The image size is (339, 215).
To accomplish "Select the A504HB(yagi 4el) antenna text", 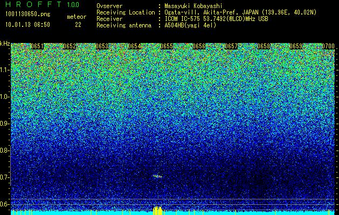I will (x=190, y=25).
